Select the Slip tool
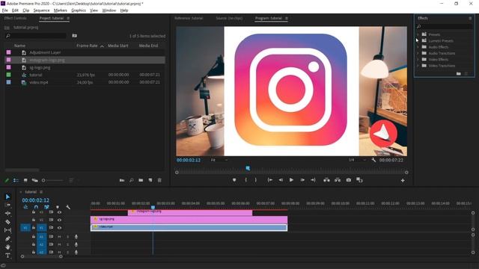The image size is (479, 269). pyautogui.click(x=7, y=230)
